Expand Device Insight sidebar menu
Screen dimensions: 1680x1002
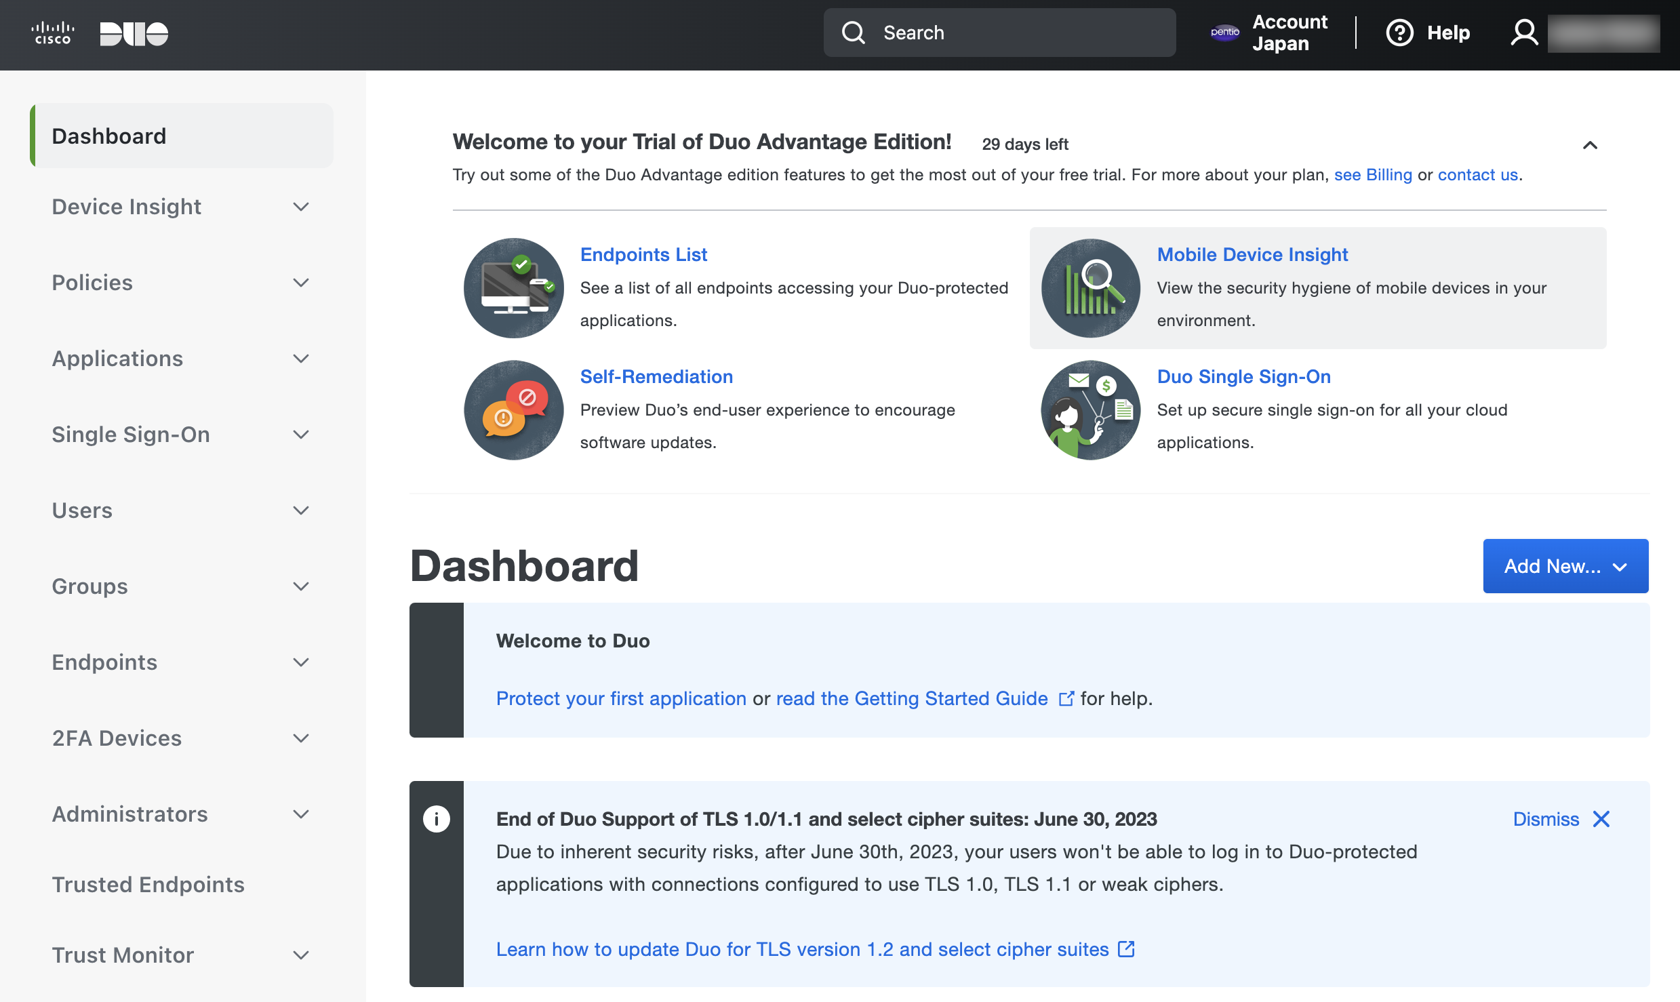301,207
